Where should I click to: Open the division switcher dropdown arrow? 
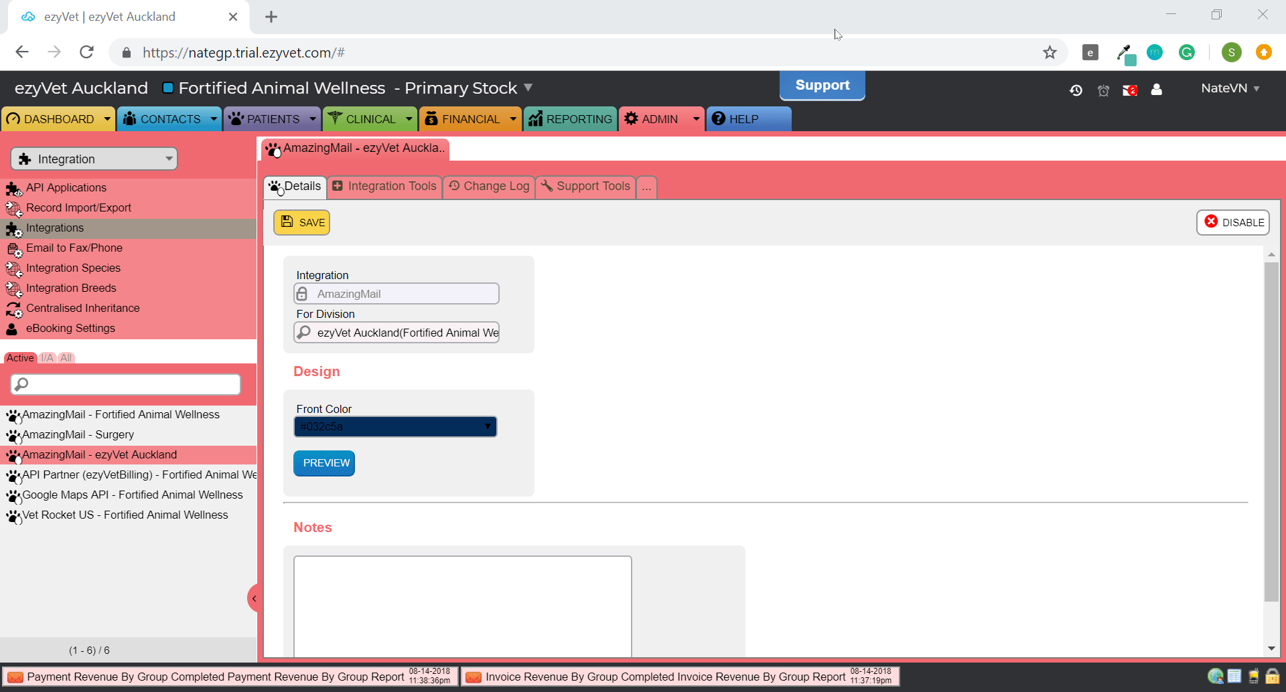coord(528,88)
